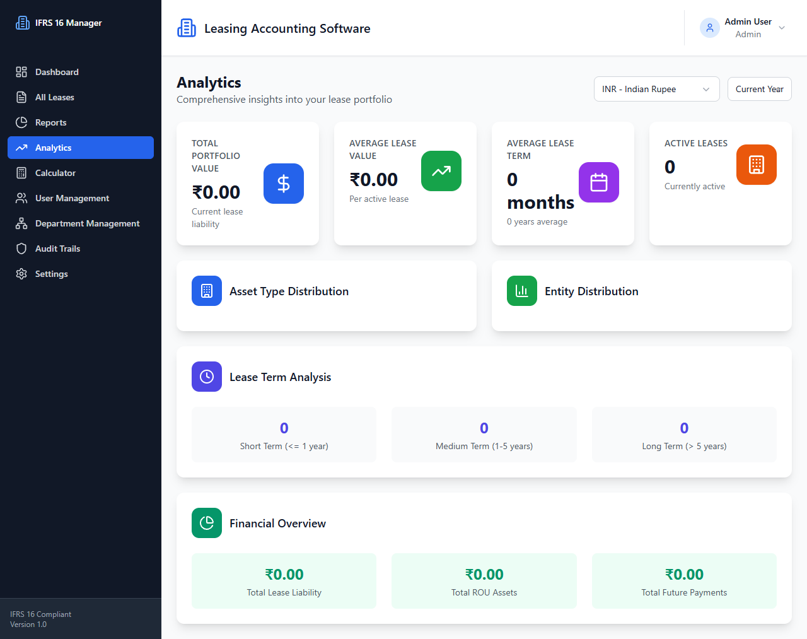The height and width of the screenshot is (639, 807).
Task: Click the Medium Term (1-5 years) card
Action: [x=484, y=435]
